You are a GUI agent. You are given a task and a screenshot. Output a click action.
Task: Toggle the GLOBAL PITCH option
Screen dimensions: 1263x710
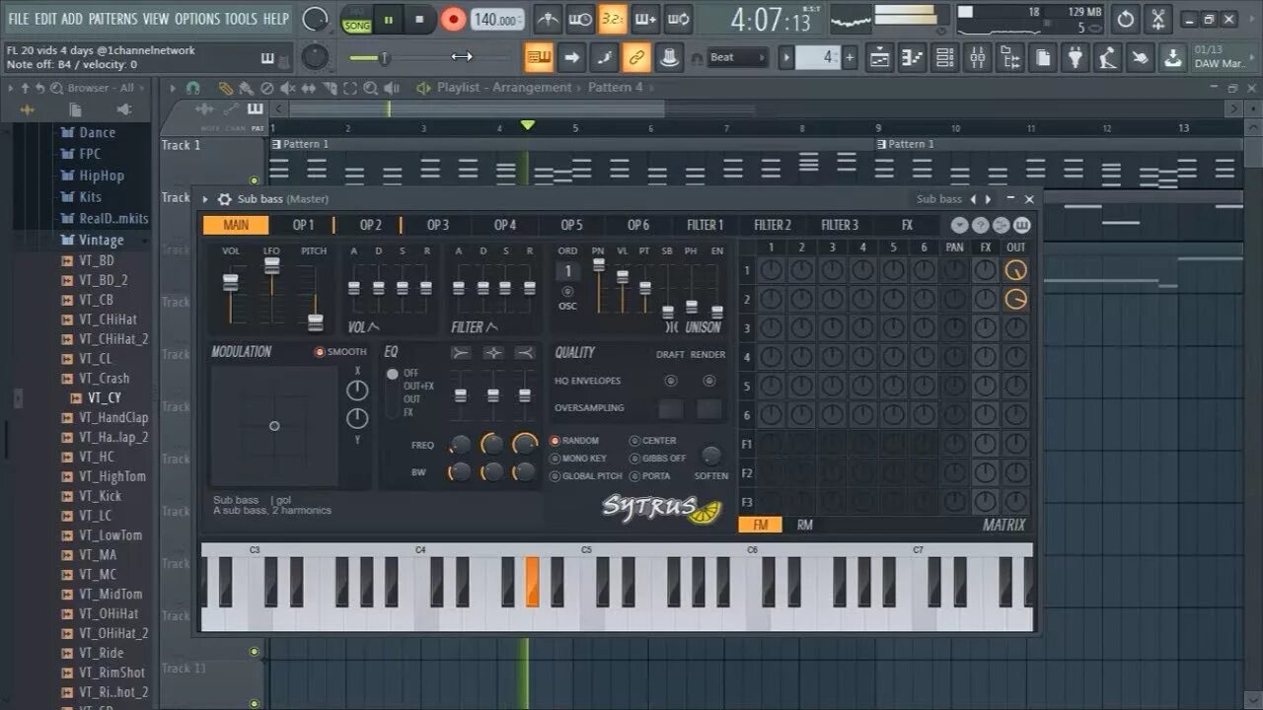tap(586, 476)
